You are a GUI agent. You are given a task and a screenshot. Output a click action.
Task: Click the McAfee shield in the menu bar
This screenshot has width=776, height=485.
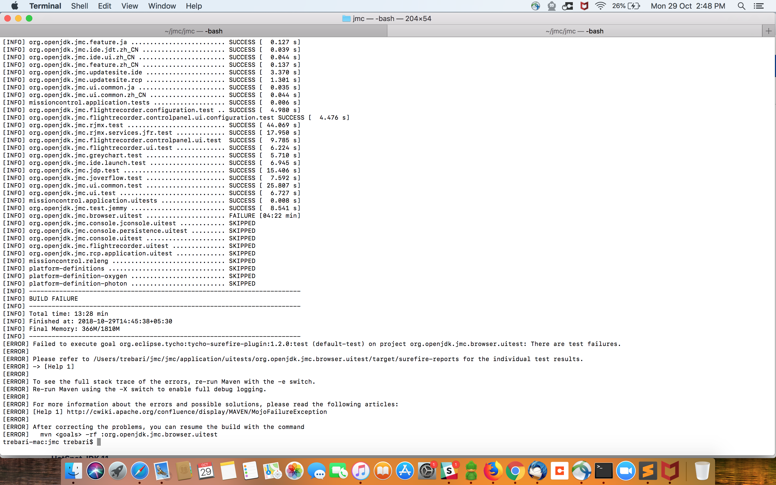584,6
